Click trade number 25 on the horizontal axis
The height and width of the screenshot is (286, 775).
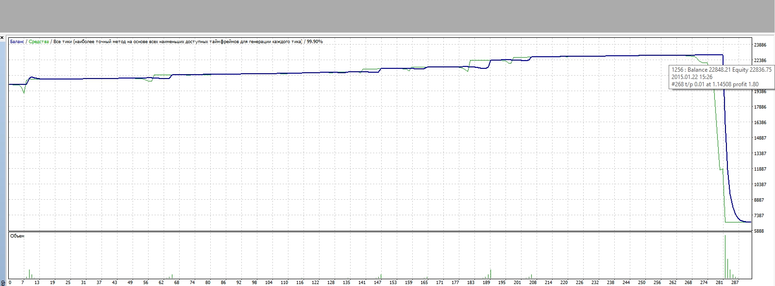click(x=68, y=283)
